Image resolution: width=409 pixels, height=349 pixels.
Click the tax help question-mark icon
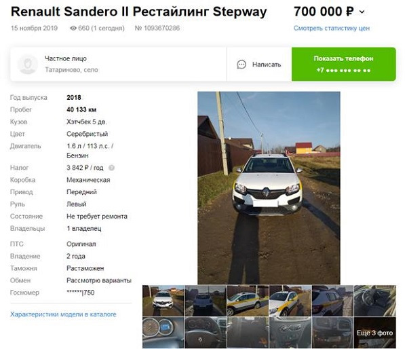pyautogui.click(x=111, y=168)
